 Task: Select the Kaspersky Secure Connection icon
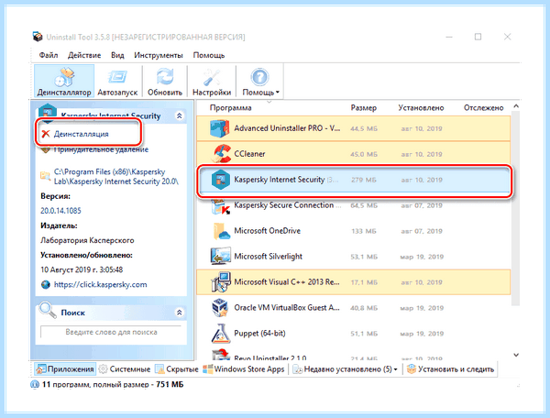point(221,205)
